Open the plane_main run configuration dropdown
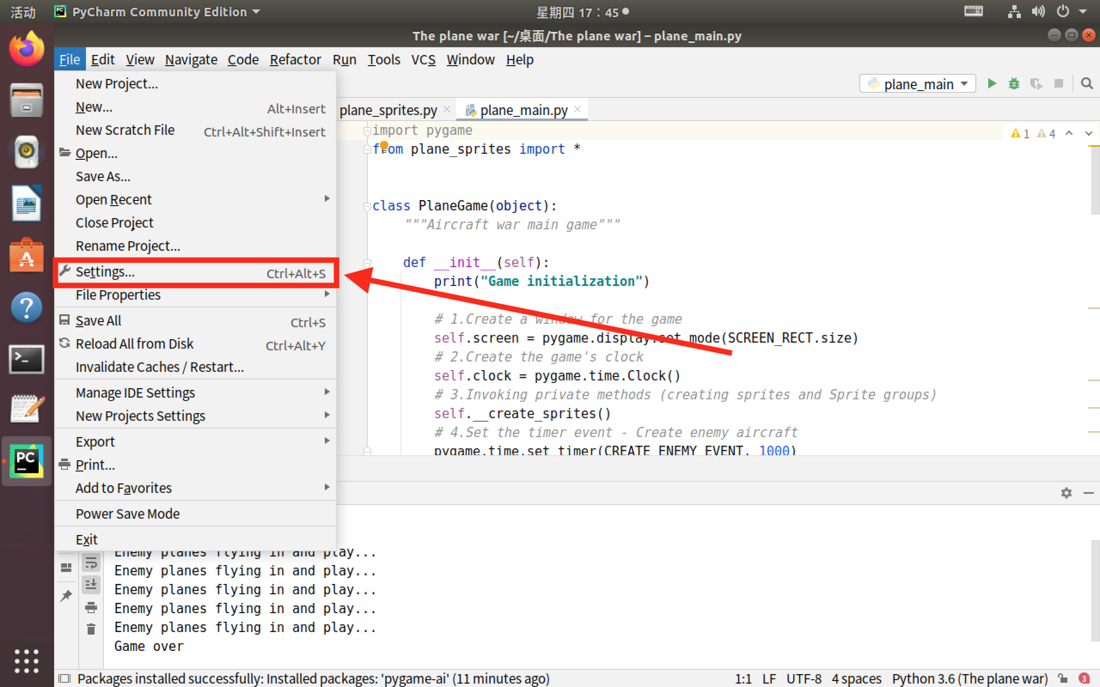The width and height of the screenshot is (1100, 687). tap(917, 84)
